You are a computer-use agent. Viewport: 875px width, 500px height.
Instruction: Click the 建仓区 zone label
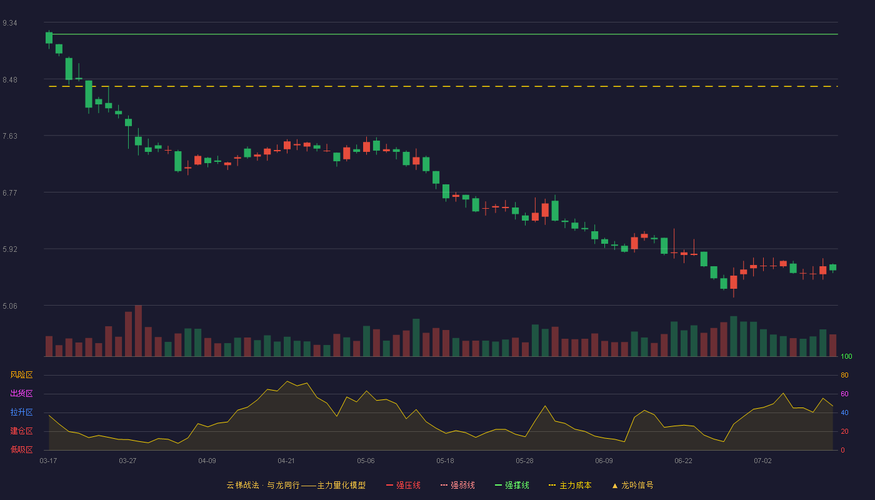[x=21, y=431]
